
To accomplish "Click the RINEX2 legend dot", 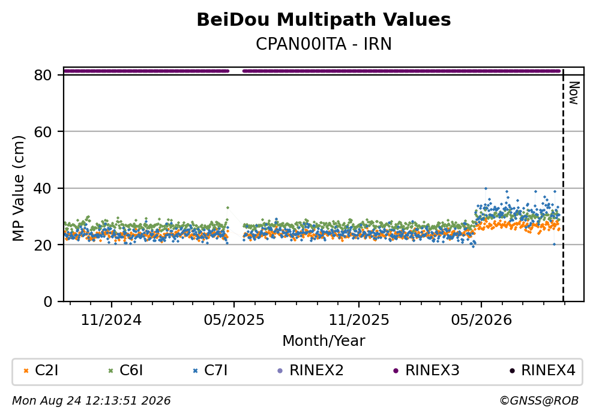I will pyautogui.click(x=280, y=371).
